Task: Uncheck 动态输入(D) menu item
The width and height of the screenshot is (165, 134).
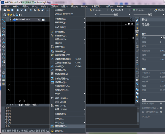Action: coord(68,70)
